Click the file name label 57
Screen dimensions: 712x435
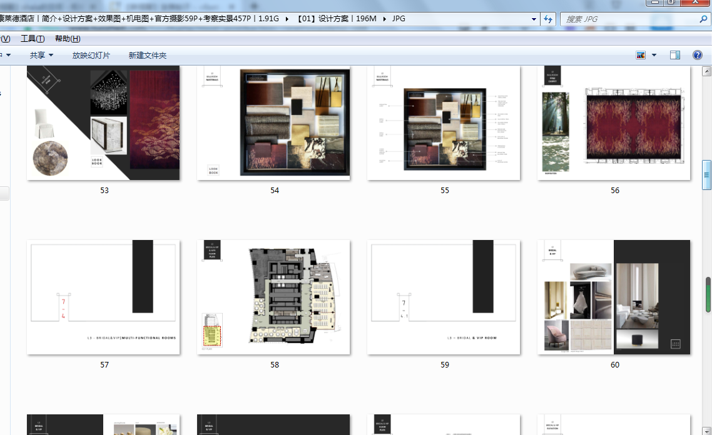pos(104,365)
